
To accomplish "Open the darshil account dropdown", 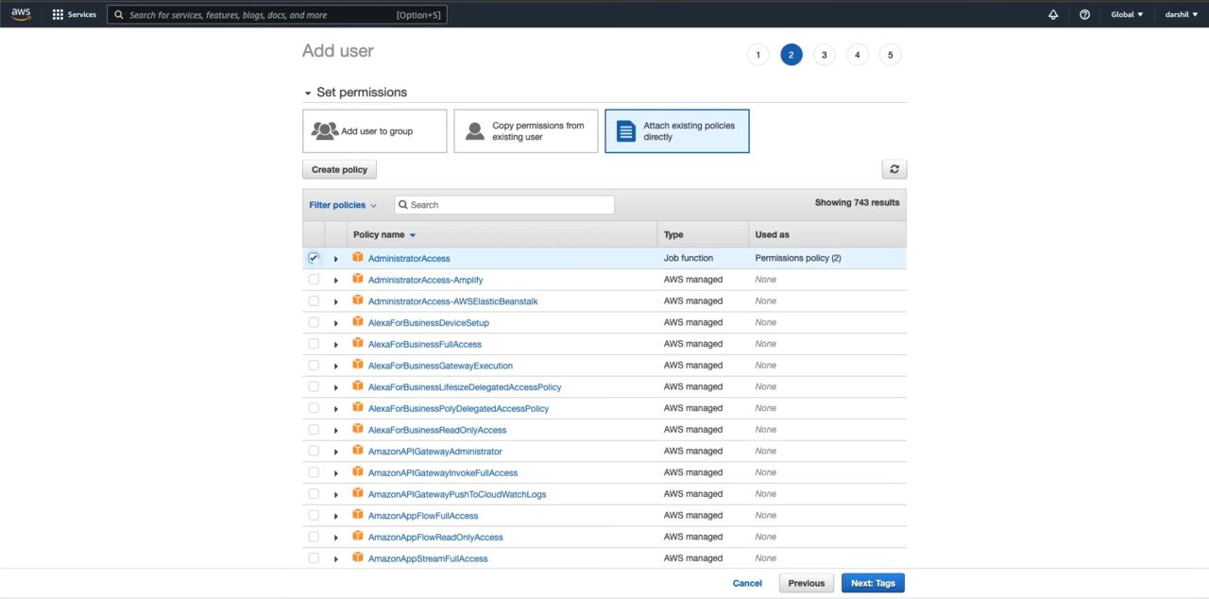I will point(1181,14).
